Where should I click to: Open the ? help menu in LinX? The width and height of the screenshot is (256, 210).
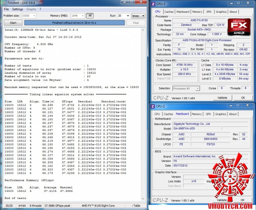point(40,9)
